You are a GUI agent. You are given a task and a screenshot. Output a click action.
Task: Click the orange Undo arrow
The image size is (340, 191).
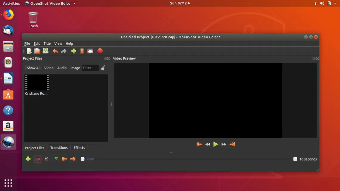55,51
